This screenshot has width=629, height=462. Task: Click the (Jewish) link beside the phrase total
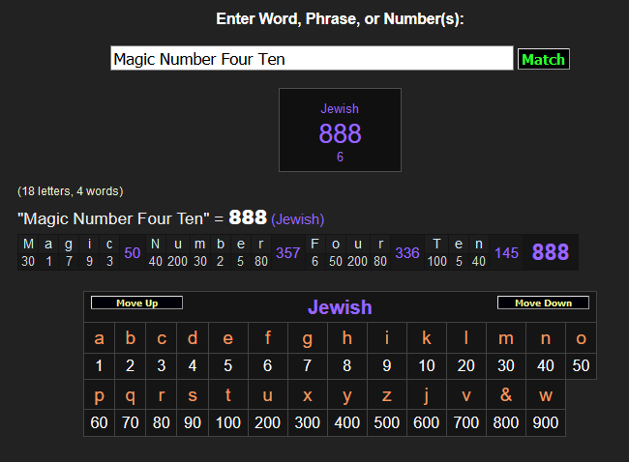click(x=297, y=219)
